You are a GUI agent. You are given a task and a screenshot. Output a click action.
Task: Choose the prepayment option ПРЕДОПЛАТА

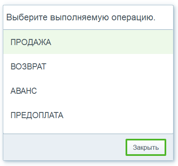click(88, 115)
